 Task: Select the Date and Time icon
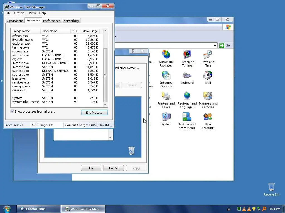[x=208, y=58]
